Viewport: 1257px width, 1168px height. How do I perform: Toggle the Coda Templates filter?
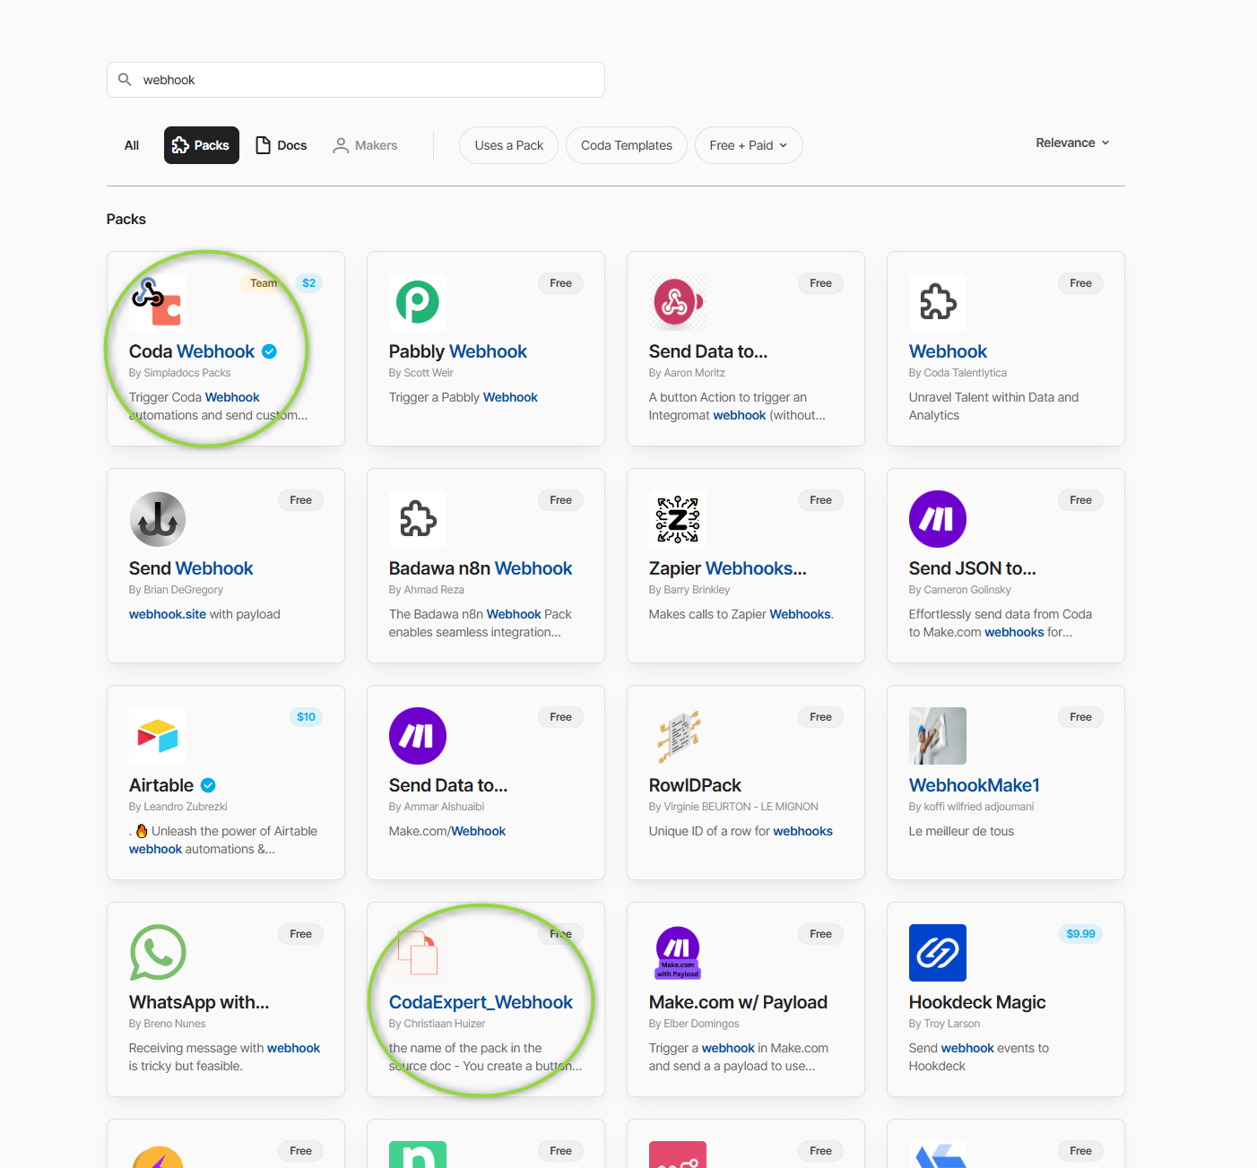[x=627, y=145]
